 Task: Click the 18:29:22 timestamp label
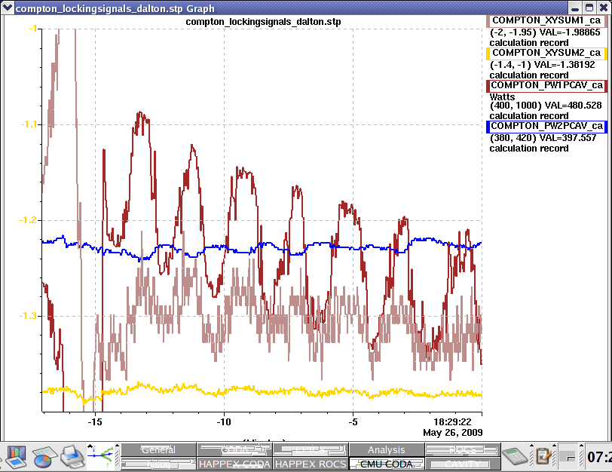click(452, 422)
